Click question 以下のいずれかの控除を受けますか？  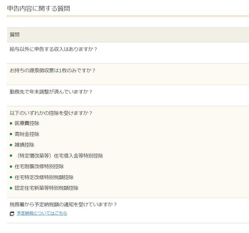[51, 113]
